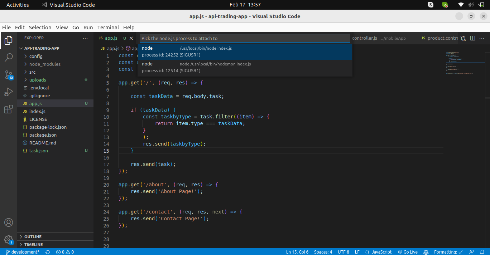Click the development branch indicator
The image size is (490, 255).
pos(22,252)
